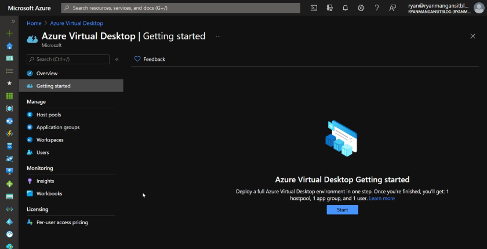
Task: Open the top bar feedback person icon
Action: 392,8
